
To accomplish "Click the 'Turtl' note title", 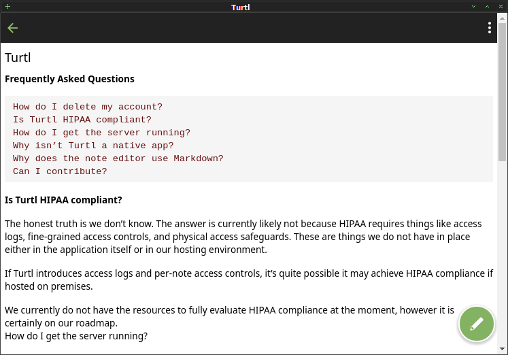I will [x=18, y=58].
